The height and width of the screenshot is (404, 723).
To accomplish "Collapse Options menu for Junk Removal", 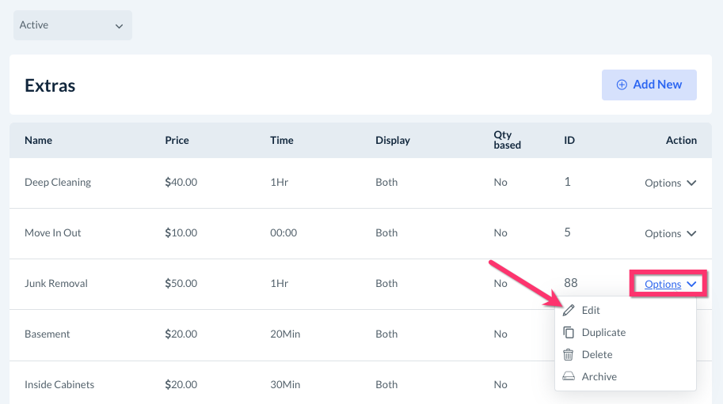I will [670, 284].
